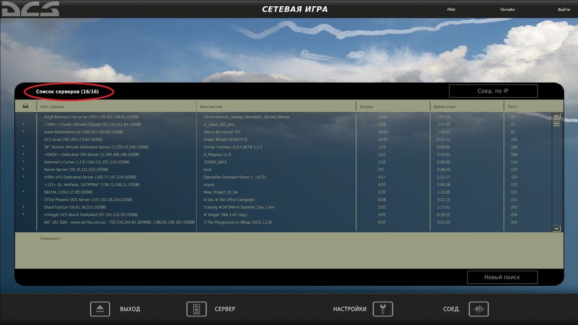Viewport: 578px width, 325px height.
Task: Click the server list scrollbar thumb
Action: tap(556, 123)
